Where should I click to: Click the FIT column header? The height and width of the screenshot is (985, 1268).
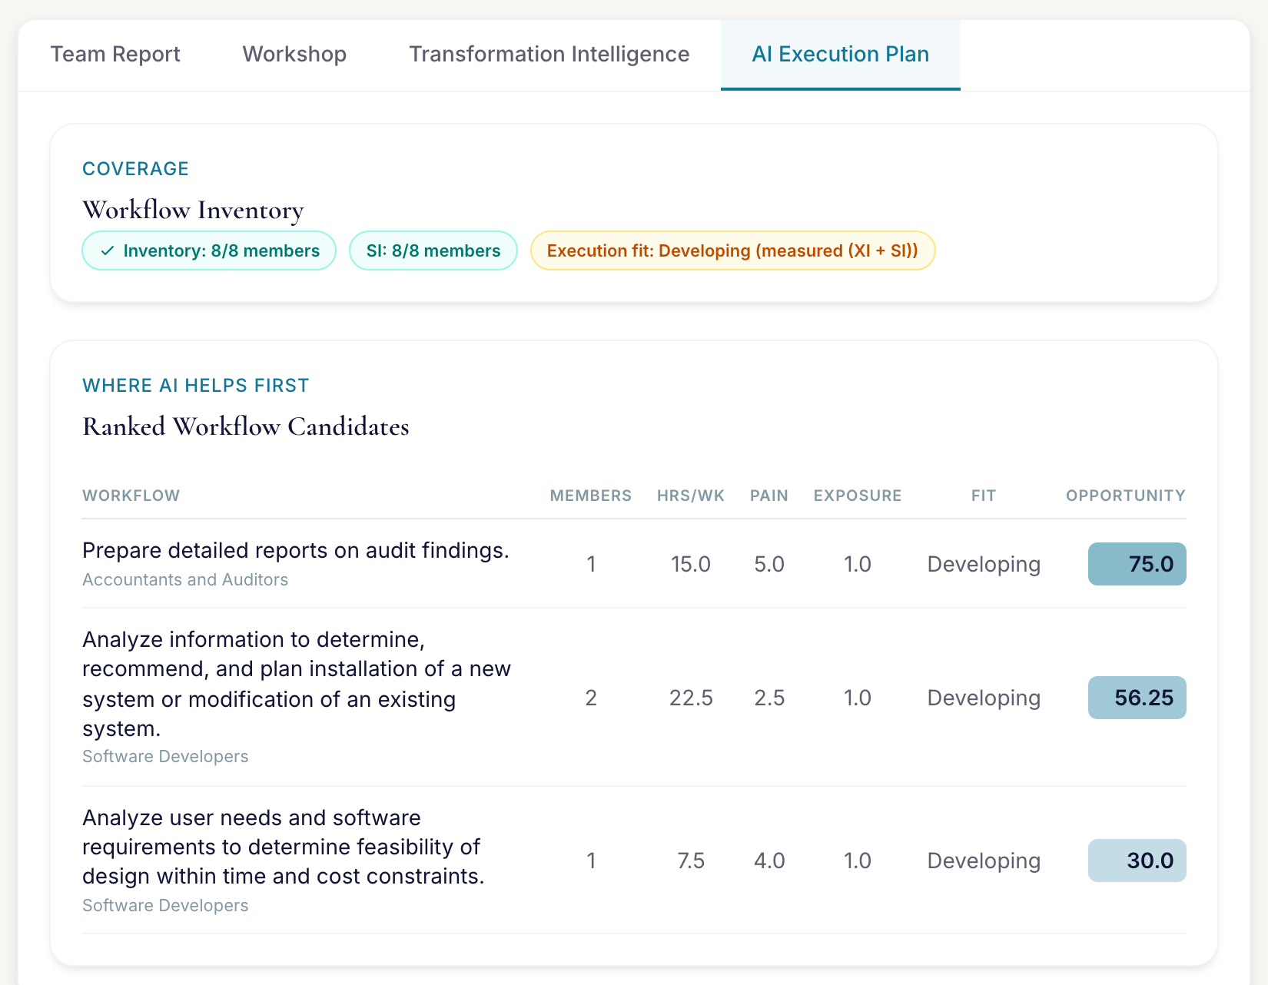[x=984, y=496]
